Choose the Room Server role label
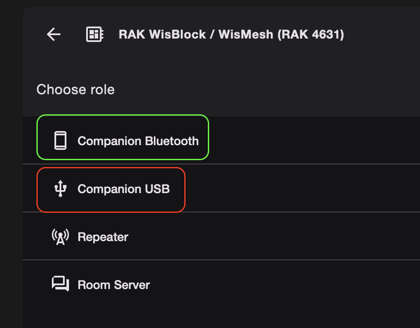The image size is (420, 328). pyautogui.click(x=114, y=285)
